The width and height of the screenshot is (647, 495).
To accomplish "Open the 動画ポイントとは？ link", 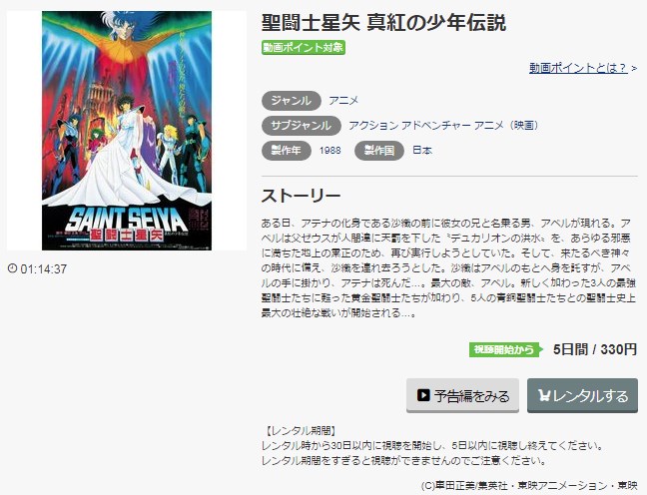I will point(578,68).
